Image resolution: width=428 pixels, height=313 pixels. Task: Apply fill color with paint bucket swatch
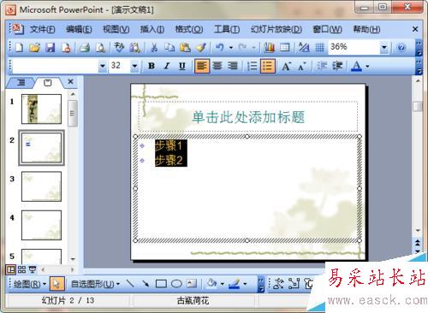click(x=211, y=284)
